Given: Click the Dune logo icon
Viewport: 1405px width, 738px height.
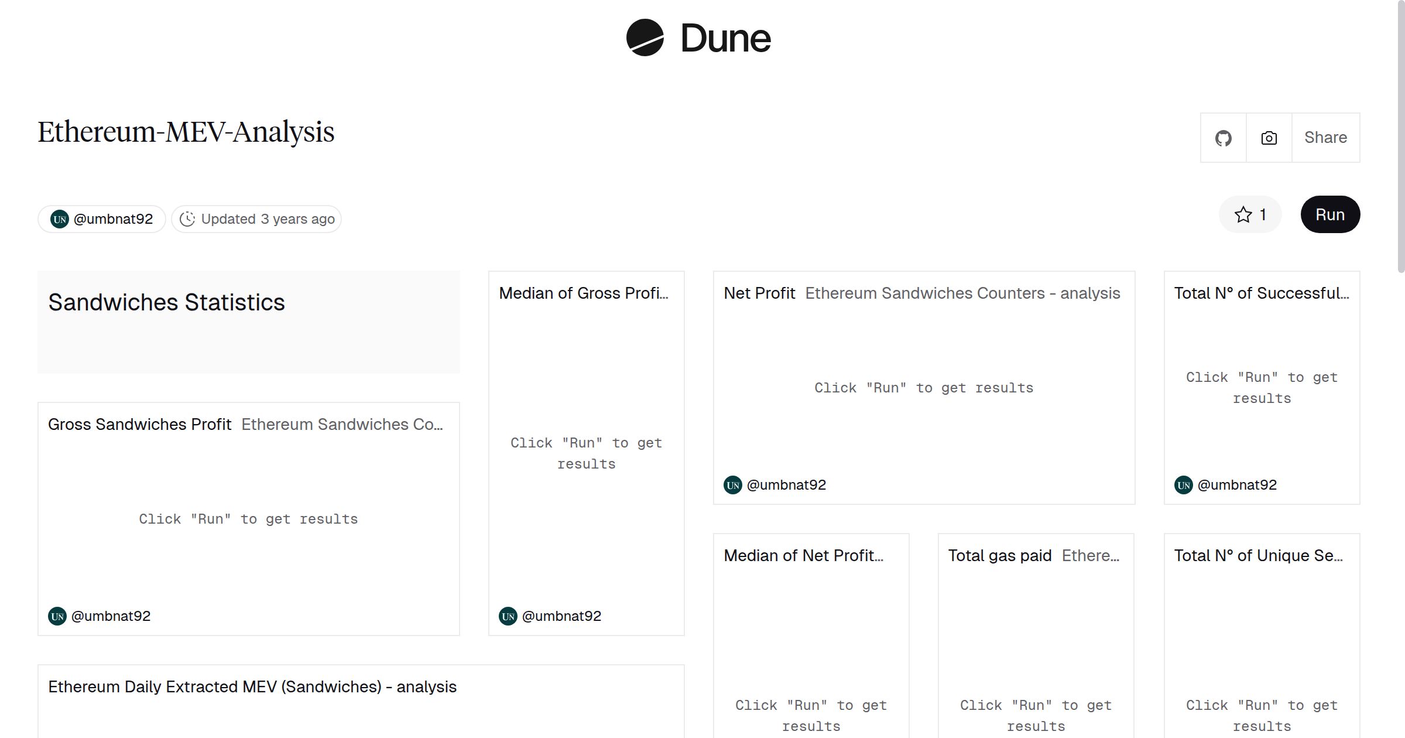Looking at the screenshot, I should coord(645,37).
